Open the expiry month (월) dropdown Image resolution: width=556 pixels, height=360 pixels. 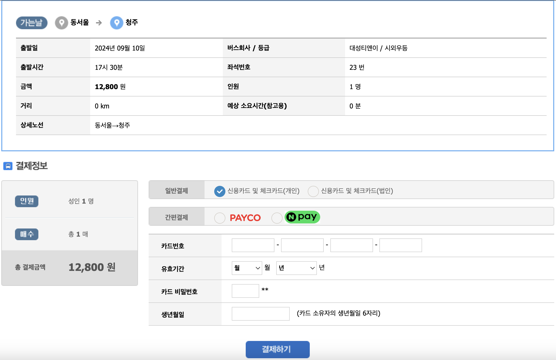pyautogui.click(x=247, y=268)
